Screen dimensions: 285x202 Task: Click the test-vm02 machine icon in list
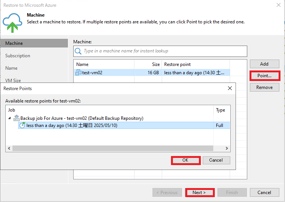pos(79,72)
